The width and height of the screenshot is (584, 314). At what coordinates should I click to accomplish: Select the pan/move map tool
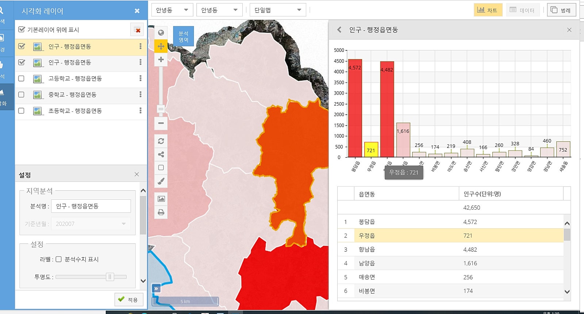pyautogui.click(x=161, y=46)
